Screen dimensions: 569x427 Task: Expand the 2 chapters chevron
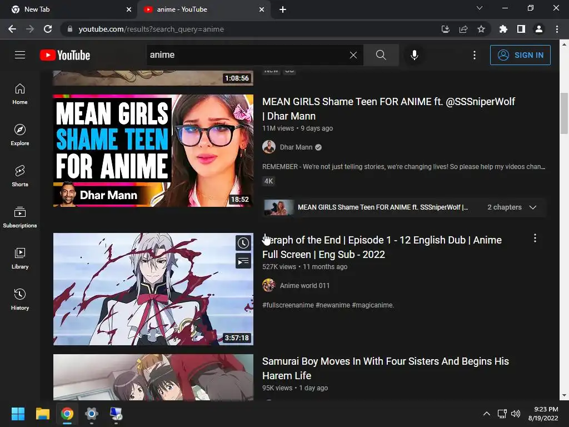pyautogui.click(x=533, y=207)
